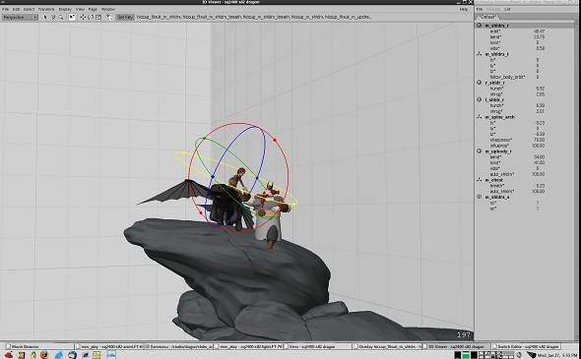Launch Firefox from the taskbar

click(x=44, y=355)
